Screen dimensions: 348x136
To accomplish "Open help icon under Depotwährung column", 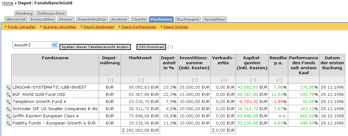I will click(110, 80).
